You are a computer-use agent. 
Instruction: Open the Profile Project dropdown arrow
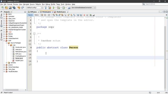(x=66, y=8)
